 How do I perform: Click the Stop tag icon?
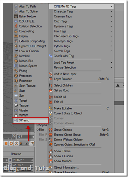pyautogui.click(x=16, y=91)
